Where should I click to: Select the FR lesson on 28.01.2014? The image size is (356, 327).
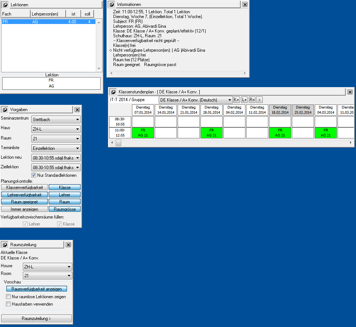pos(211,133)
